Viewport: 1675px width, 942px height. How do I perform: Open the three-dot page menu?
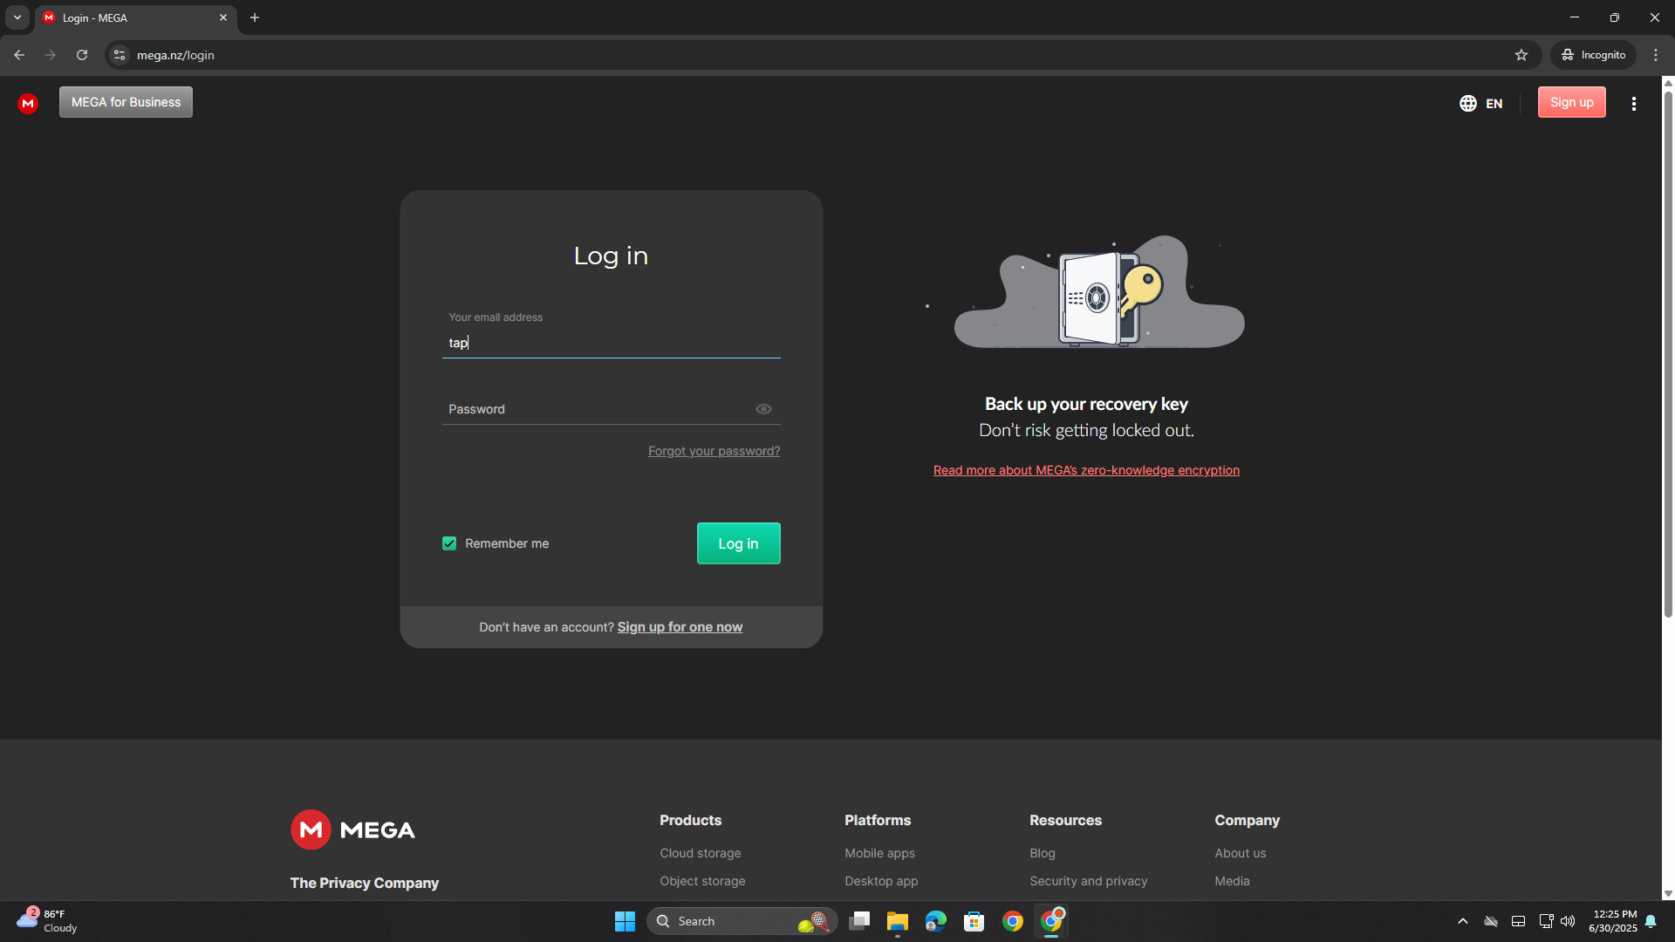click(1634, 103)
